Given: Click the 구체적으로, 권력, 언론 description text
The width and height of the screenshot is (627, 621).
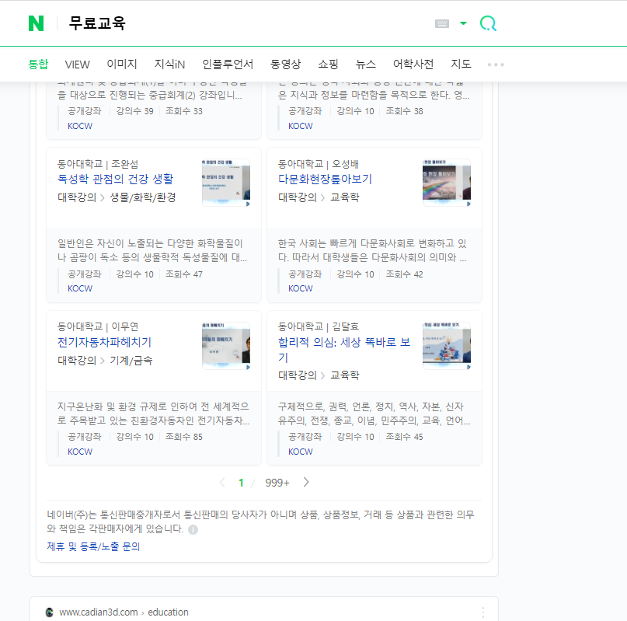Looking at the screenshot, I should 374,413.
